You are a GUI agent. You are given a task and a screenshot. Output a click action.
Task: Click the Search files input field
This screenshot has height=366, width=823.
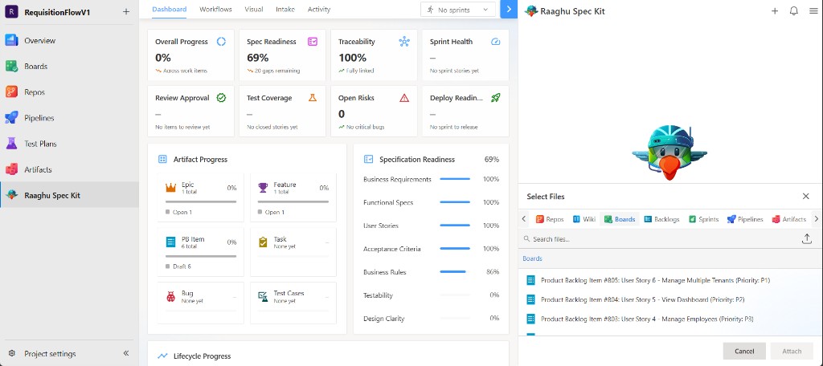pyautogui.click(x=659, y=239)
